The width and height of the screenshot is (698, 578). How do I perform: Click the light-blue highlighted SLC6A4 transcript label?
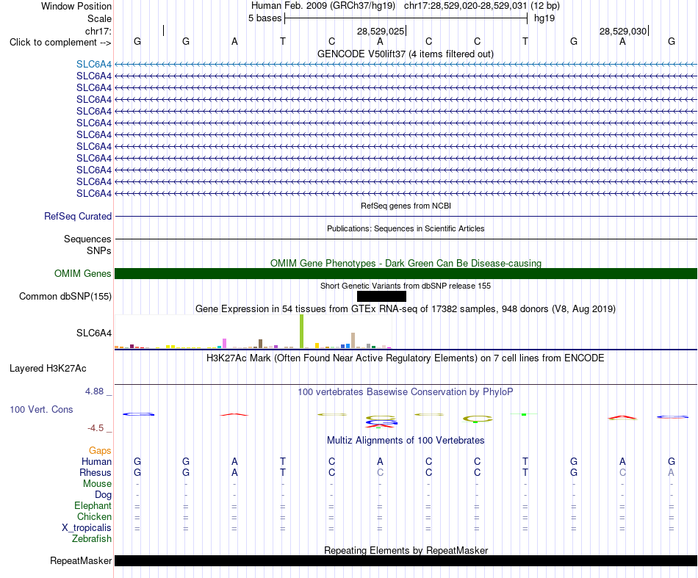[94, 64]
